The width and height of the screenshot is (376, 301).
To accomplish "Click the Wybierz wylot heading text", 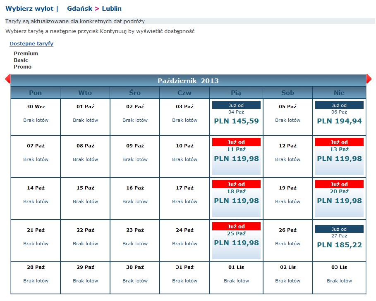I will click(x=29, y=9).
